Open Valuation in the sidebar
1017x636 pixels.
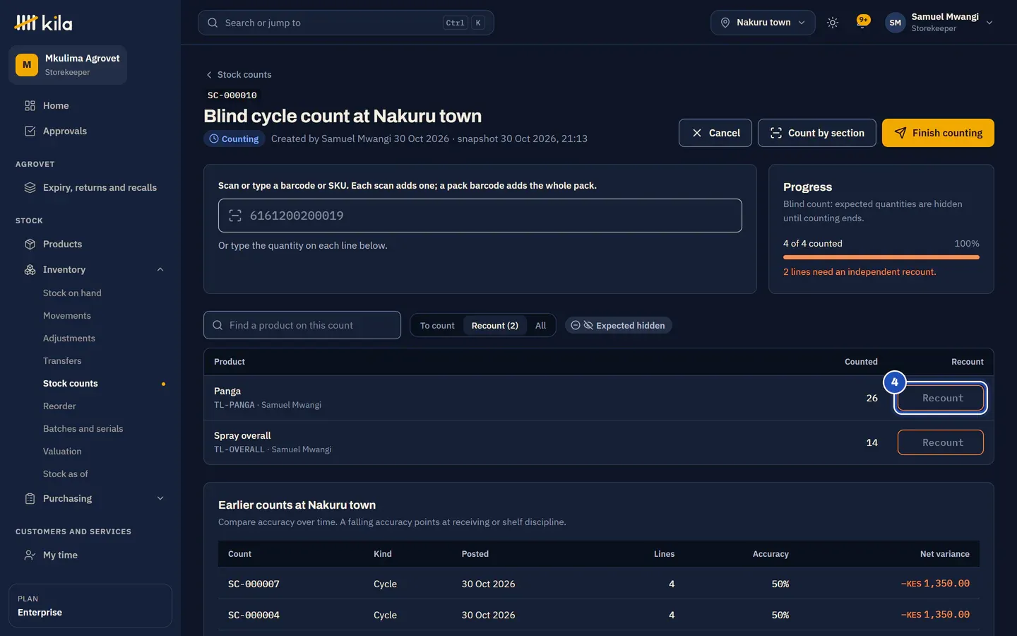[62, 452]
